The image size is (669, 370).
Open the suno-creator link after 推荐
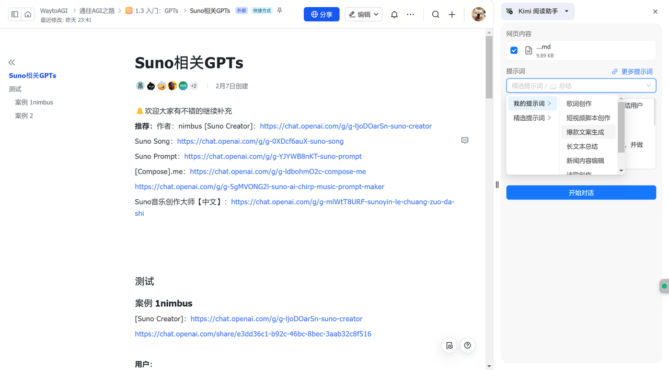[346, 126]
